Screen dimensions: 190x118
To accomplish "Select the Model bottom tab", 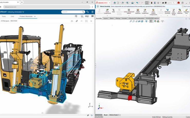I will tap(106, 115).
